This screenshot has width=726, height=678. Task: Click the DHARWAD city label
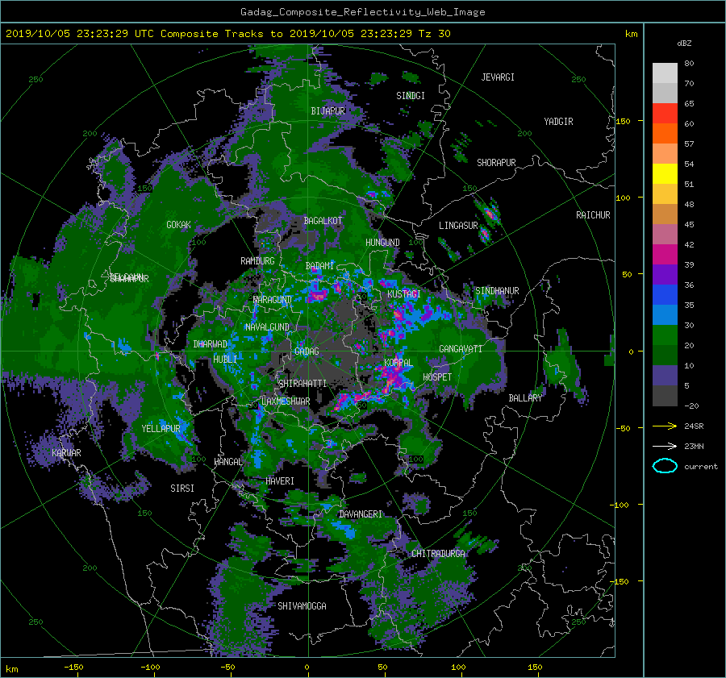click(x=211, y=344)
